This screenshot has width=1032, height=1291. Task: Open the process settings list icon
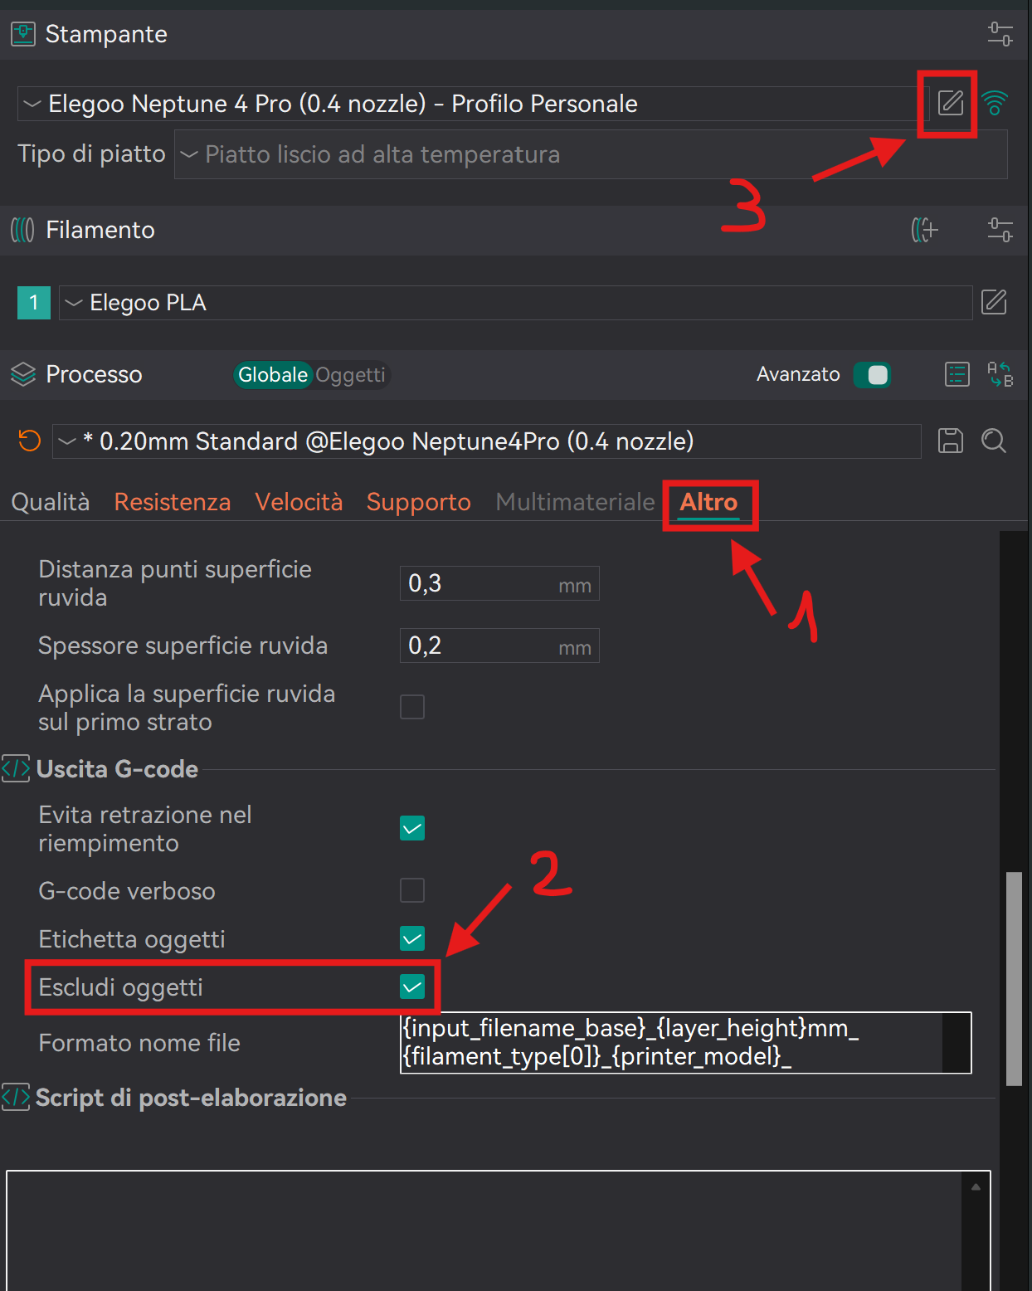(x=957, y=374)
